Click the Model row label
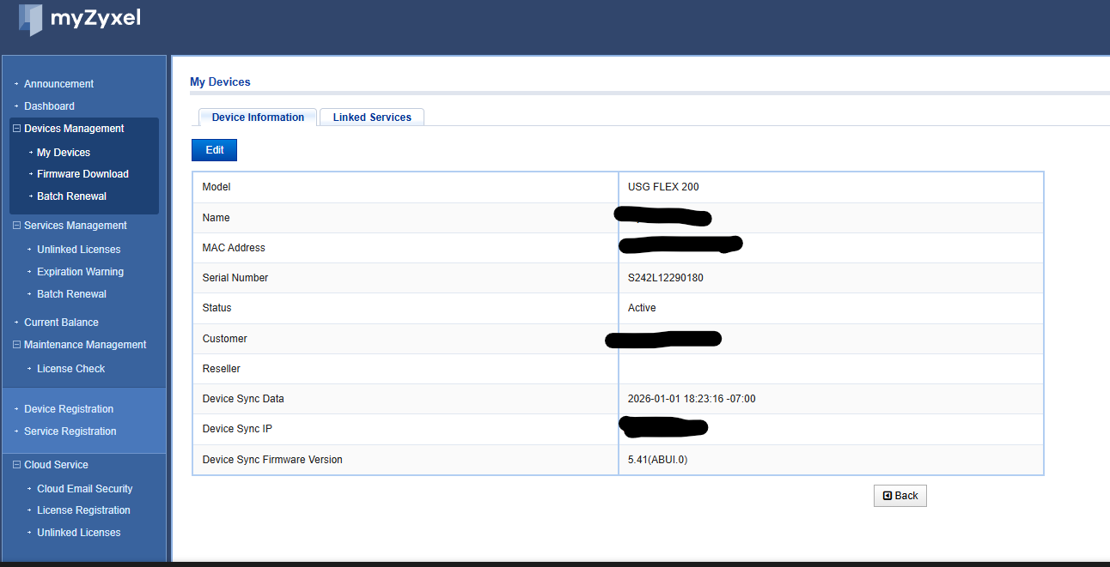Viewport: 1110px width, 567px height. pos(217,187)
